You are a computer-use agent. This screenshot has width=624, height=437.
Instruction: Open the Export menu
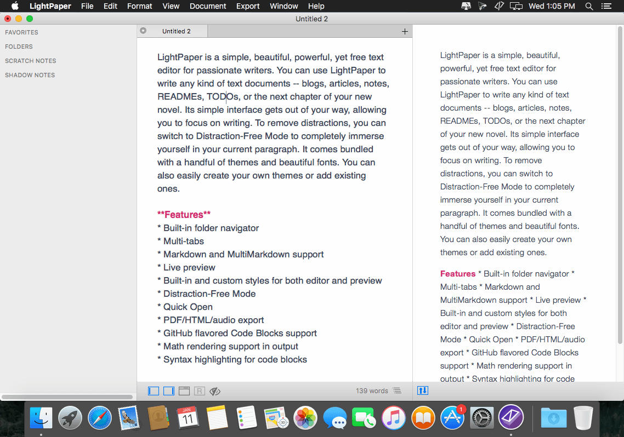pyautogui.click(x=248, y=6)
